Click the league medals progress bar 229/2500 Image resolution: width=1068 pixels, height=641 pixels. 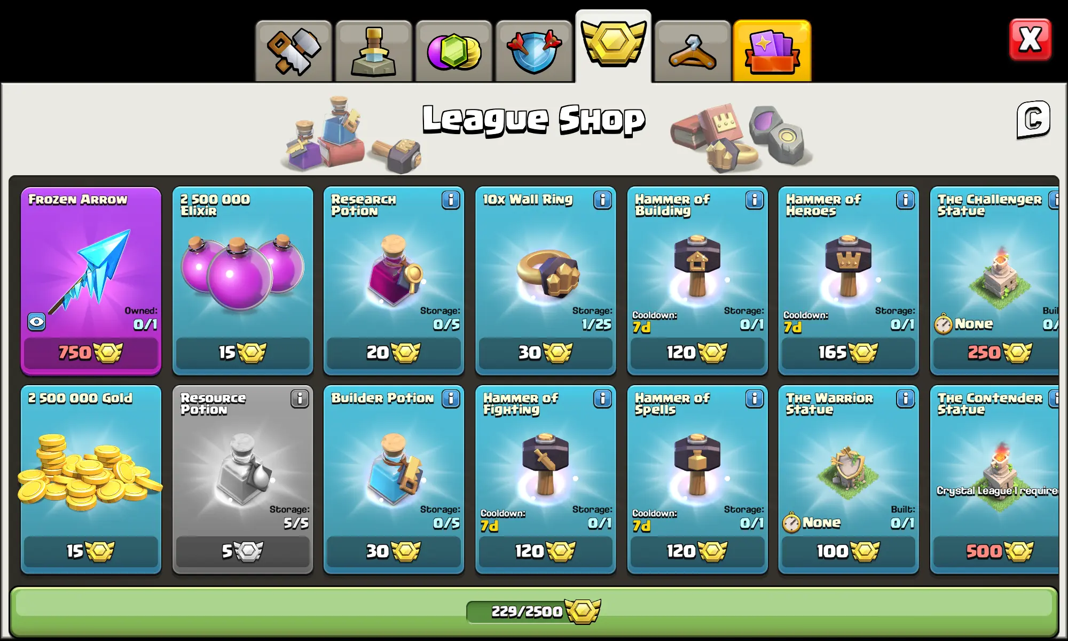click(534, 612)
